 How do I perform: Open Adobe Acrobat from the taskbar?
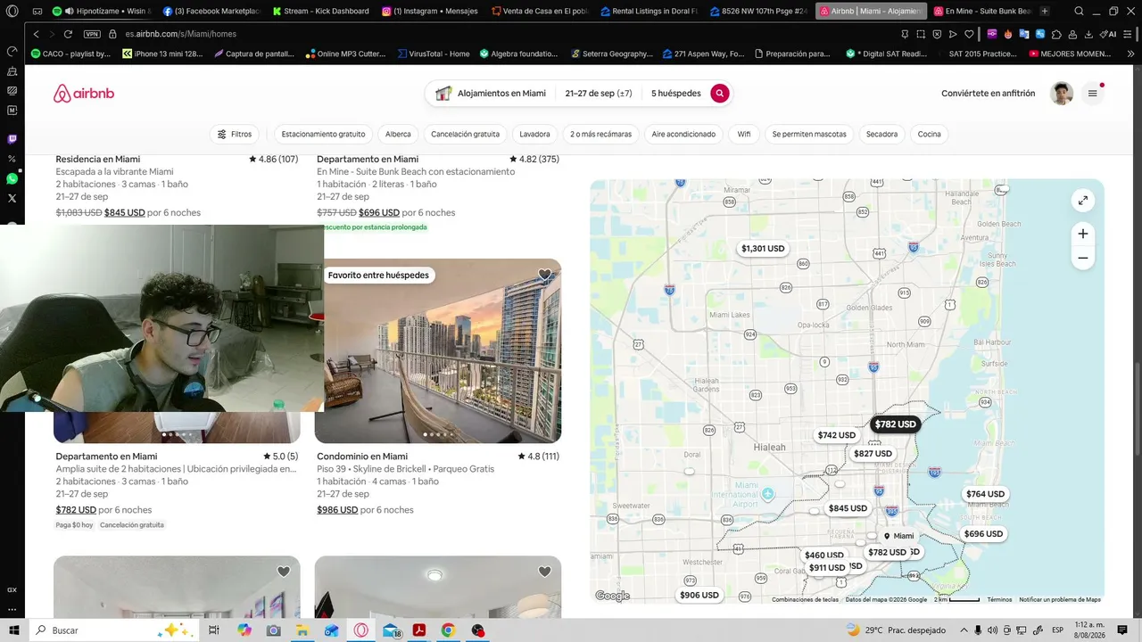418,630
